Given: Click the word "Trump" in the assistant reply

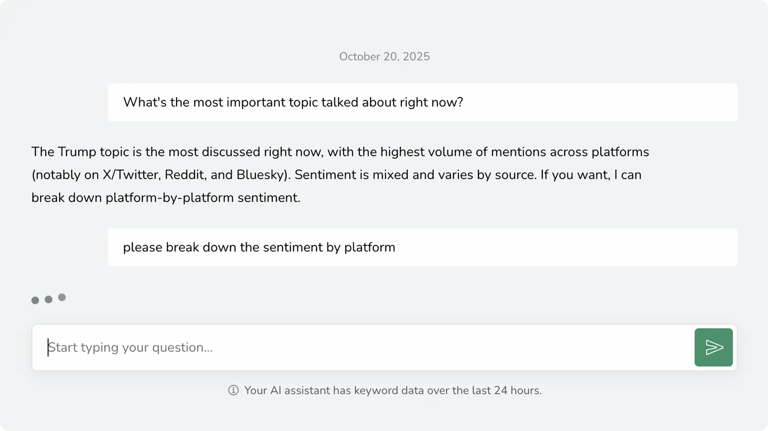Looking at the screenshot, I should (77, 152).
